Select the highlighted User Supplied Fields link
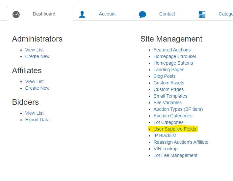The image size is (233, 181). [174, 129]
